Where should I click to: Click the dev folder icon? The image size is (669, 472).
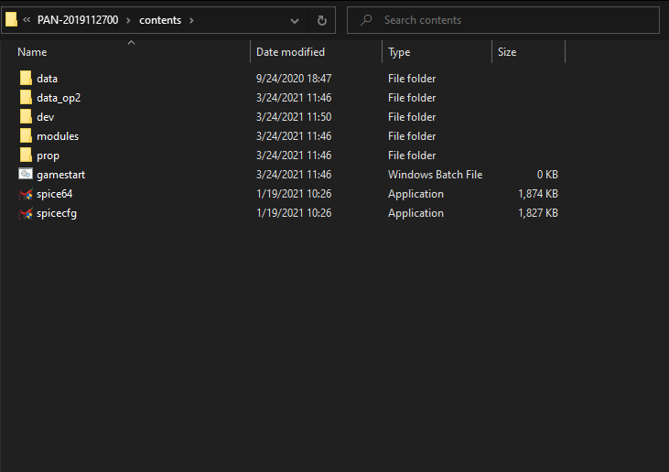[x=26, y=117]
